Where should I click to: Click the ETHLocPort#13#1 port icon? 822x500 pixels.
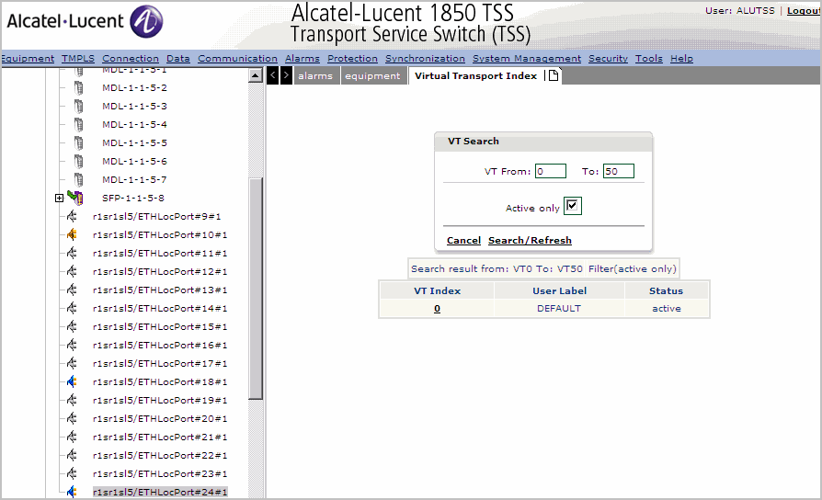click(x=72, y=290)
